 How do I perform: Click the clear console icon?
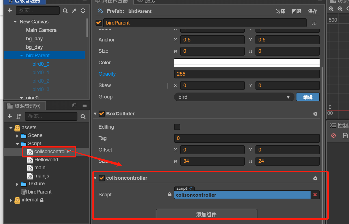coord(333,136)
